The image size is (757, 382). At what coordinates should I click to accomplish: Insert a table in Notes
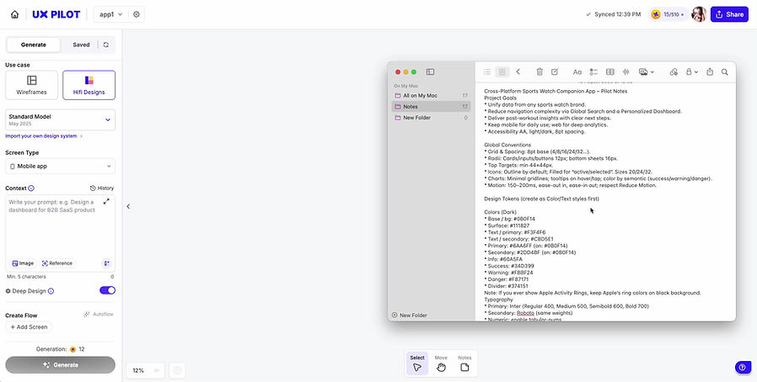pyautogui.click(x=610, y=72)
